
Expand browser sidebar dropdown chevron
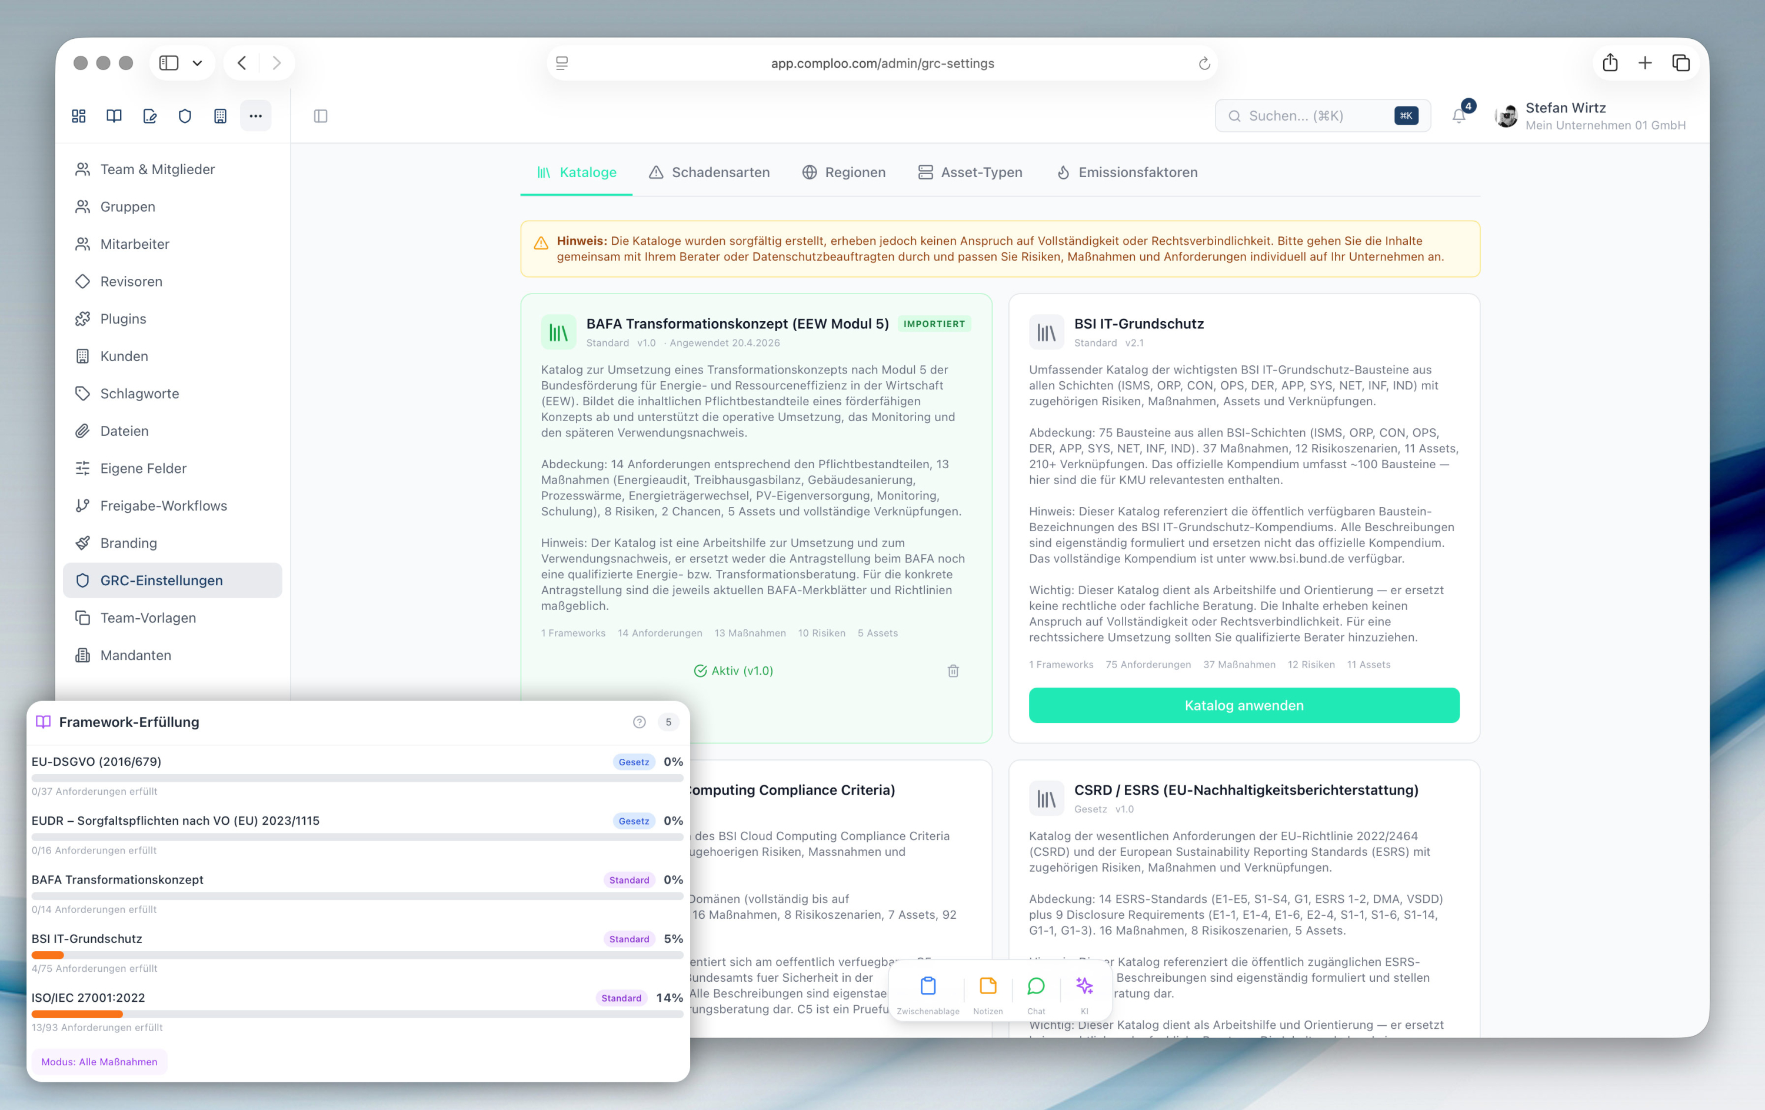coord(197,63)
